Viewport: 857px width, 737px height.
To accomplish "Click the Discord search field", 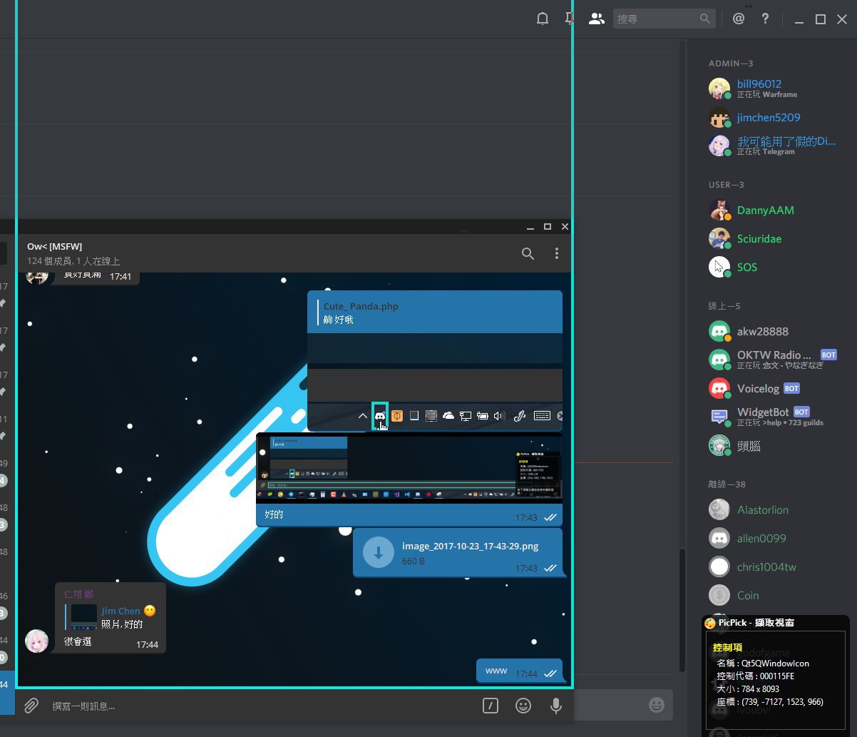I will click(656, 19).
